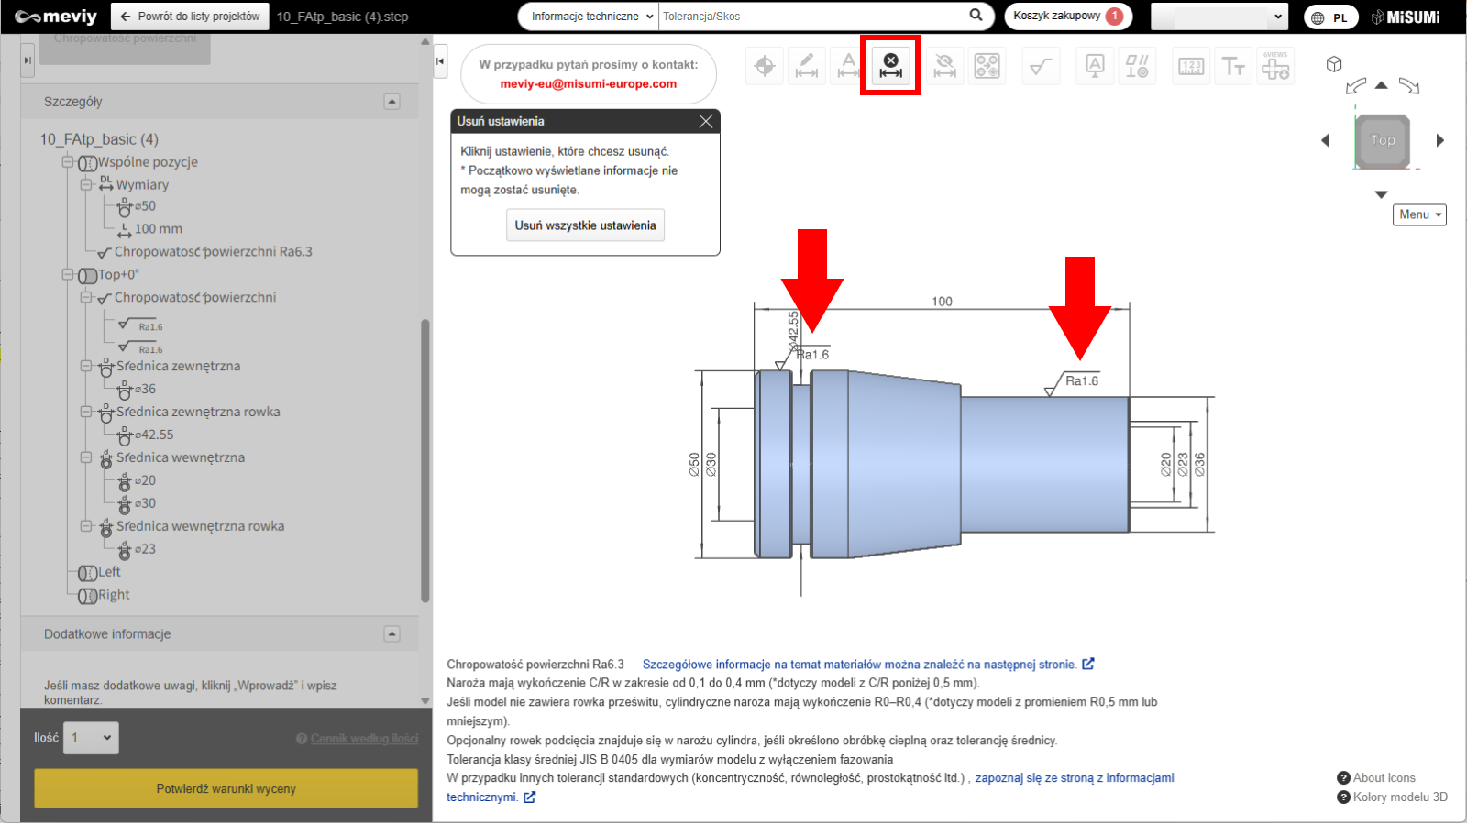Rotate view using right arrow beside Top cube

tap(1439, 140)
